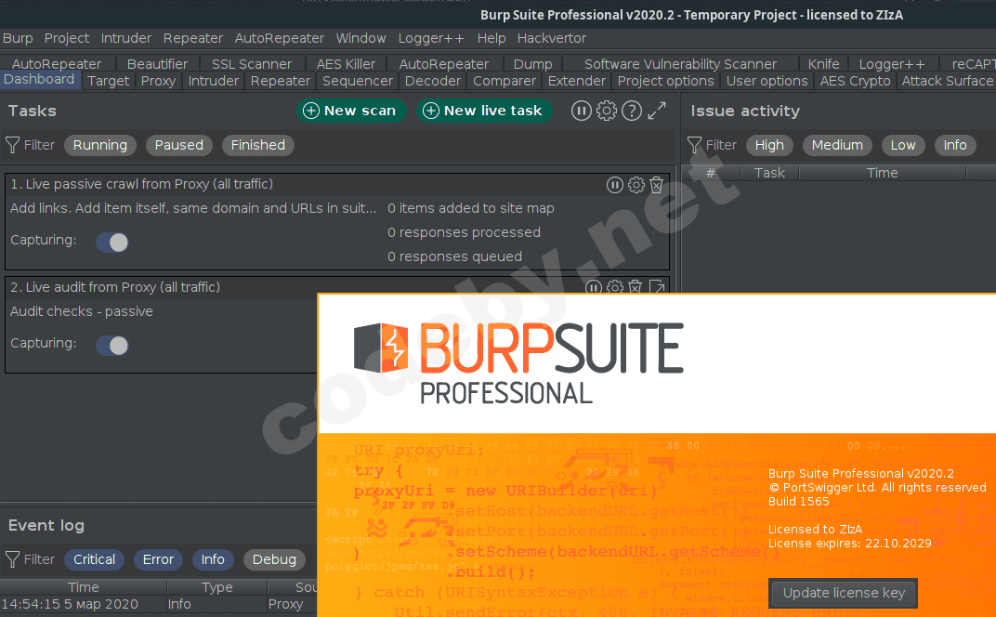Toggle the Finished tasks filter
996x617 pixels.
pyautogui.click(x=258, y=146)
